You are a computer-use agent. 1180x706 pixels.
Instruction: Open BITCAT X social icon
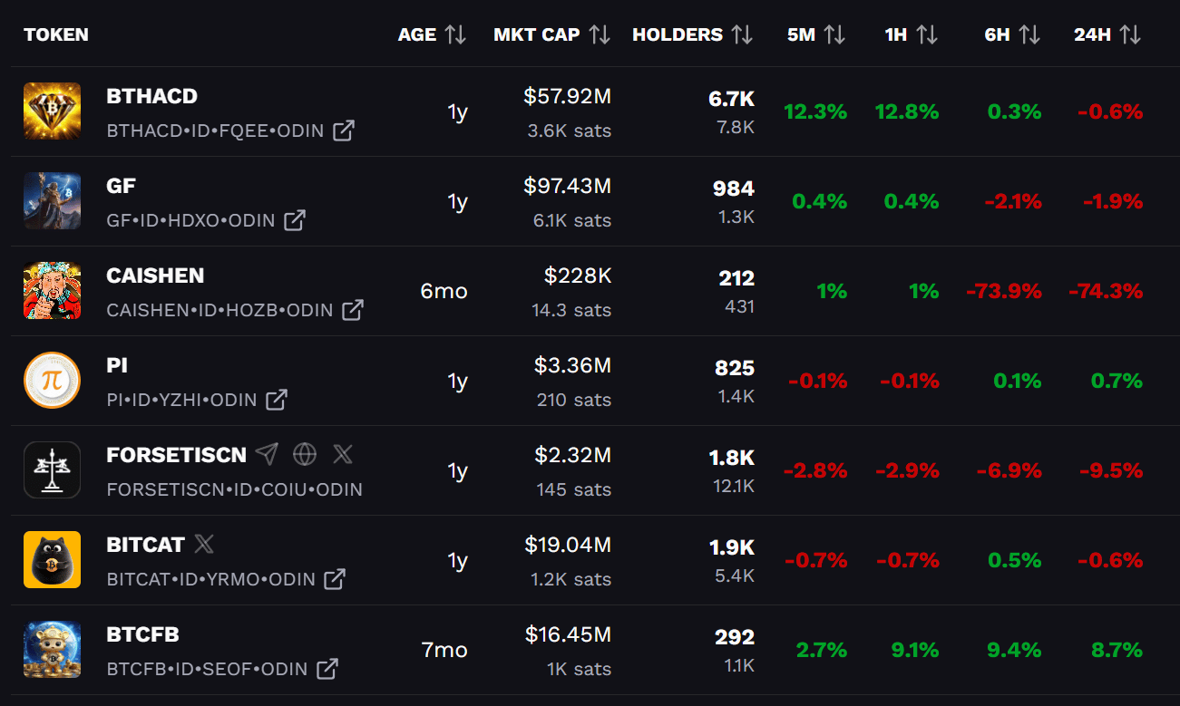[205, 544]
